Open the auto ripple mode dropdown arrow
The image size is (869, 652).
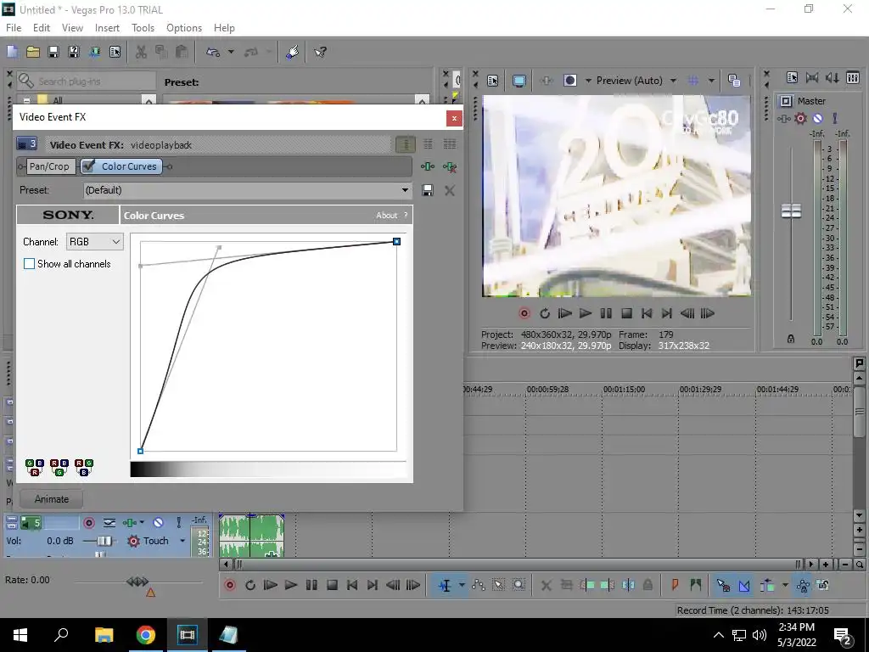pos(785,585)
